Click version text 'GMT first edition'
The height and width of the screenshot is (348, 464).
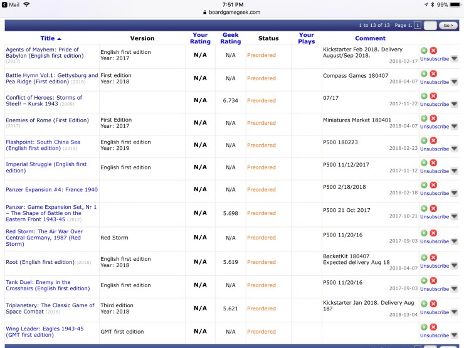(122, 332)
